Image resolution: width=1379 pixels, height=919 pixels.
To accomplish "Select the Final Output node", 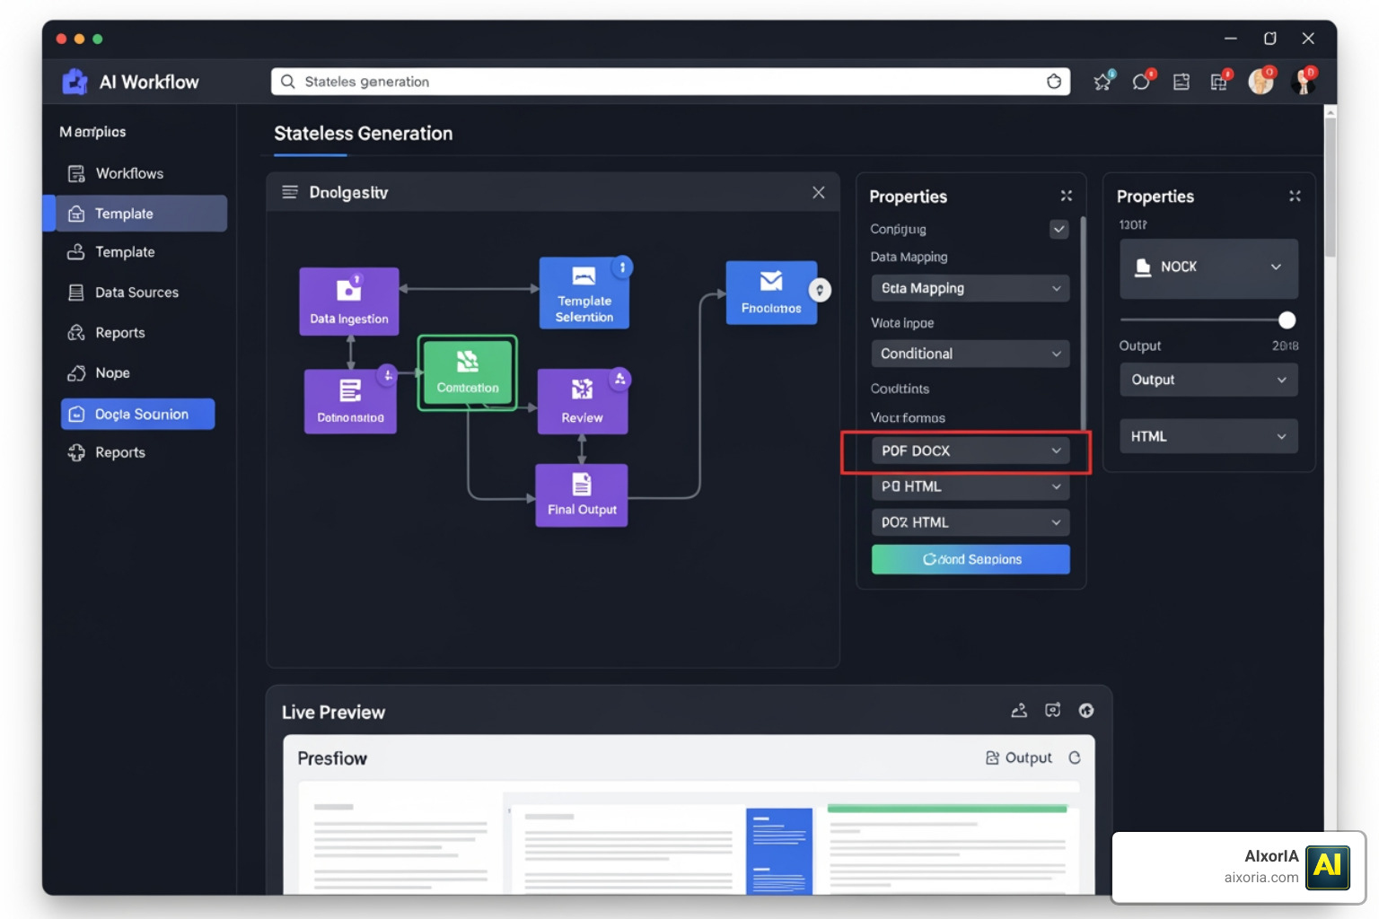I will click(x=582, y=495).
